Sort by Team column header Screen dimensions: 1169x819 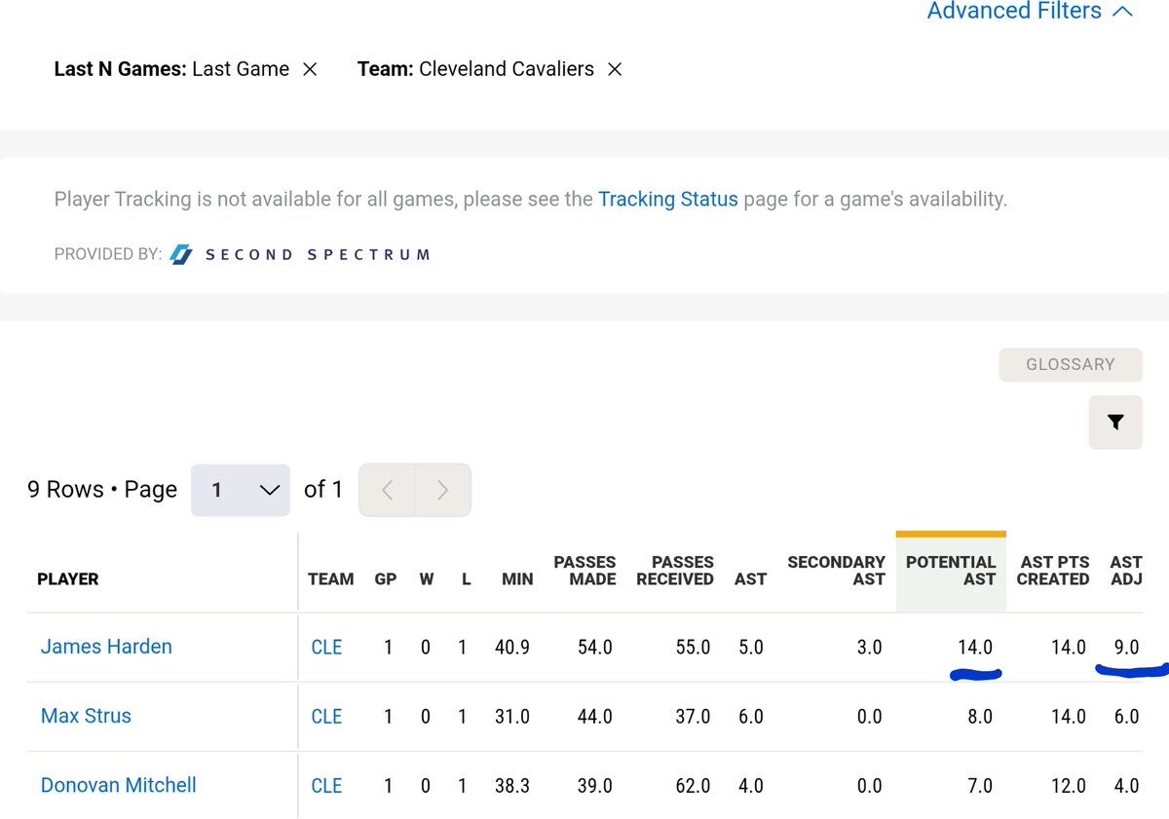[331, 579]
